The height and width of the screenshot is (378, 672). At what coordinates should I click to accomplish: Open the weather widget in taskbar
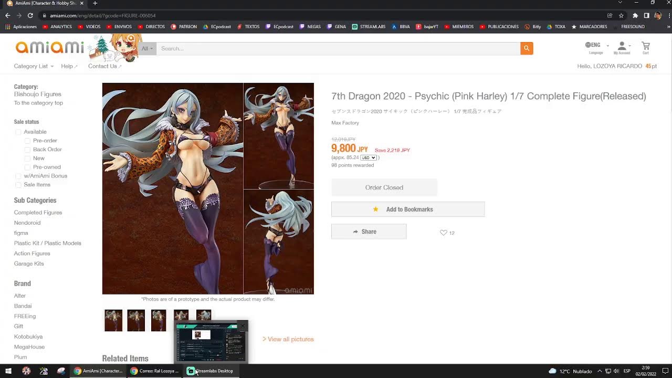[570, 371]
